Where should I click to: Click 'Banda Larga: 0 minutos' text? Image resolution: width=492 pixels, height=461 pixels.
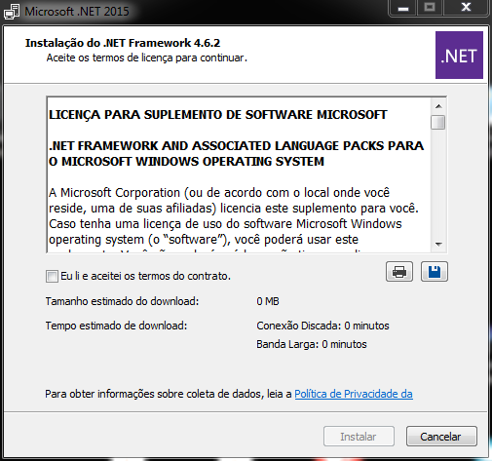coord(312,344)
